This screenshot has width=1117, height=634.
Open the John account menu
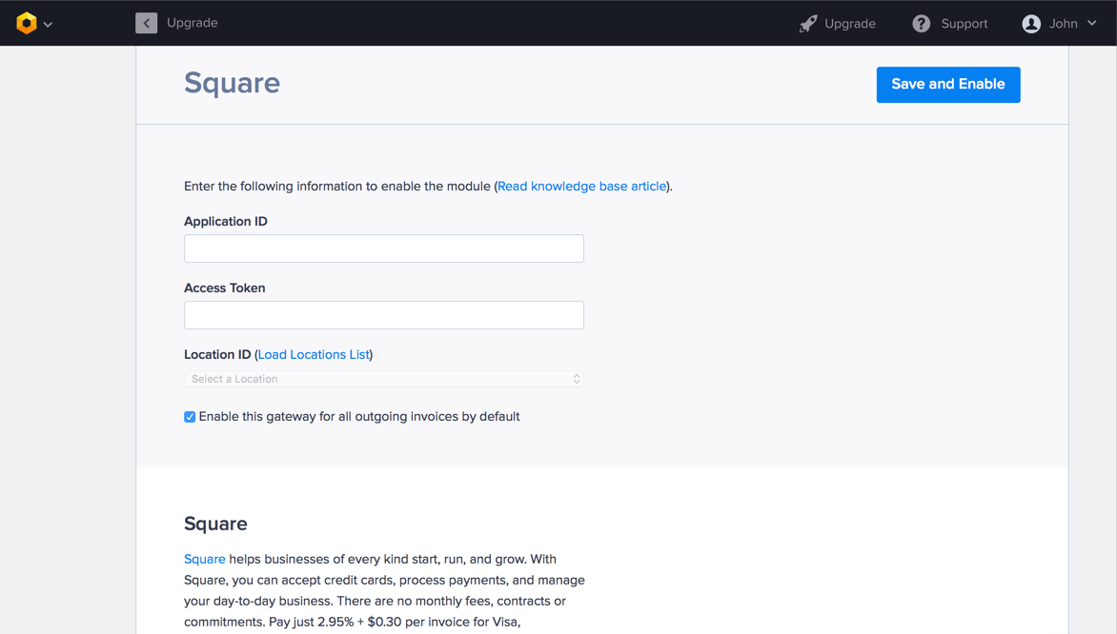point(1063,24)
